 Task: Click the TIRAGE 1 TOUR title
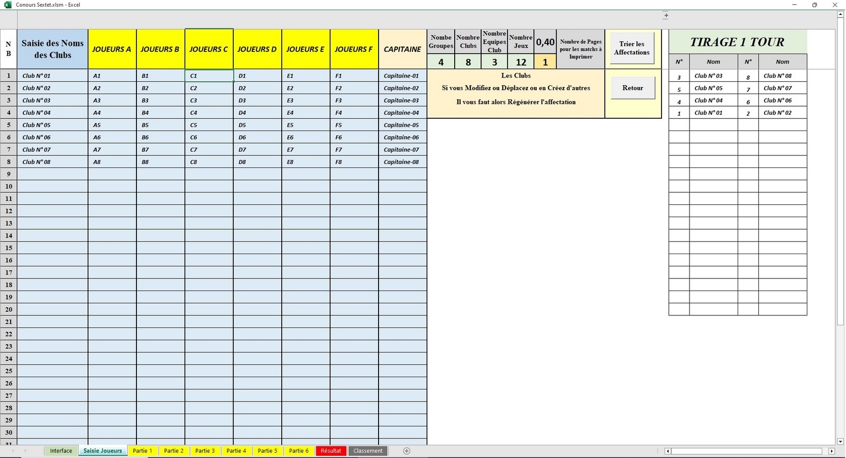pyautogui.click(x=737, y=42)
